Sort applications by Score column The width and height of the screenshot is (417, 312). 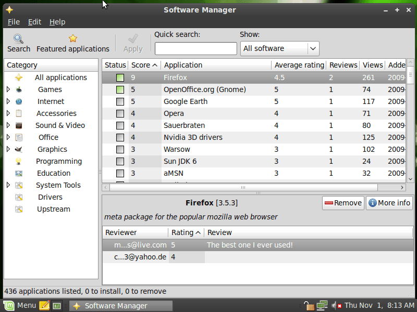144,65
